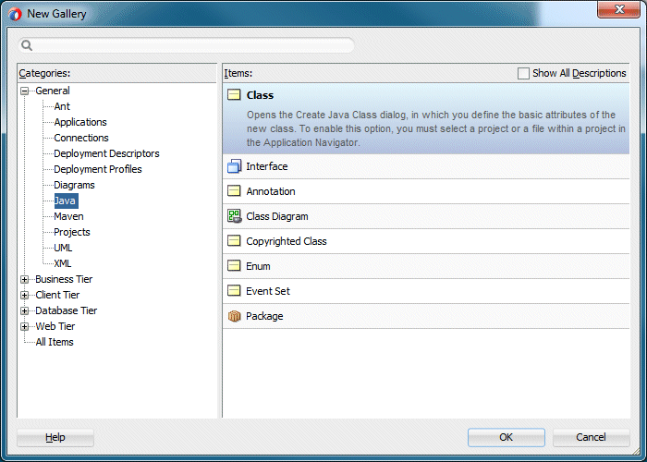The image size is (647, 462).
Task: Click the JDeveloper logo in title bar
Action: [15, 15]
